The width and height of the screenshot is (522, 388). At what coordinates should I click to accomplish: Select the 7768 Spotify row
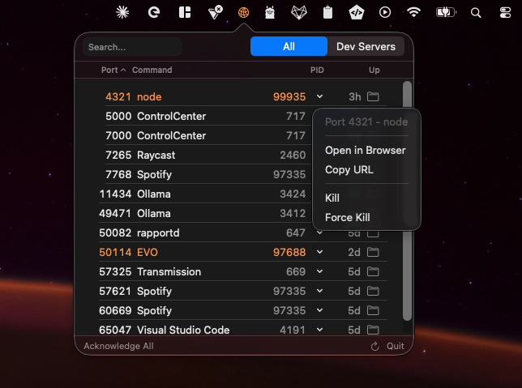coord(205,175)
